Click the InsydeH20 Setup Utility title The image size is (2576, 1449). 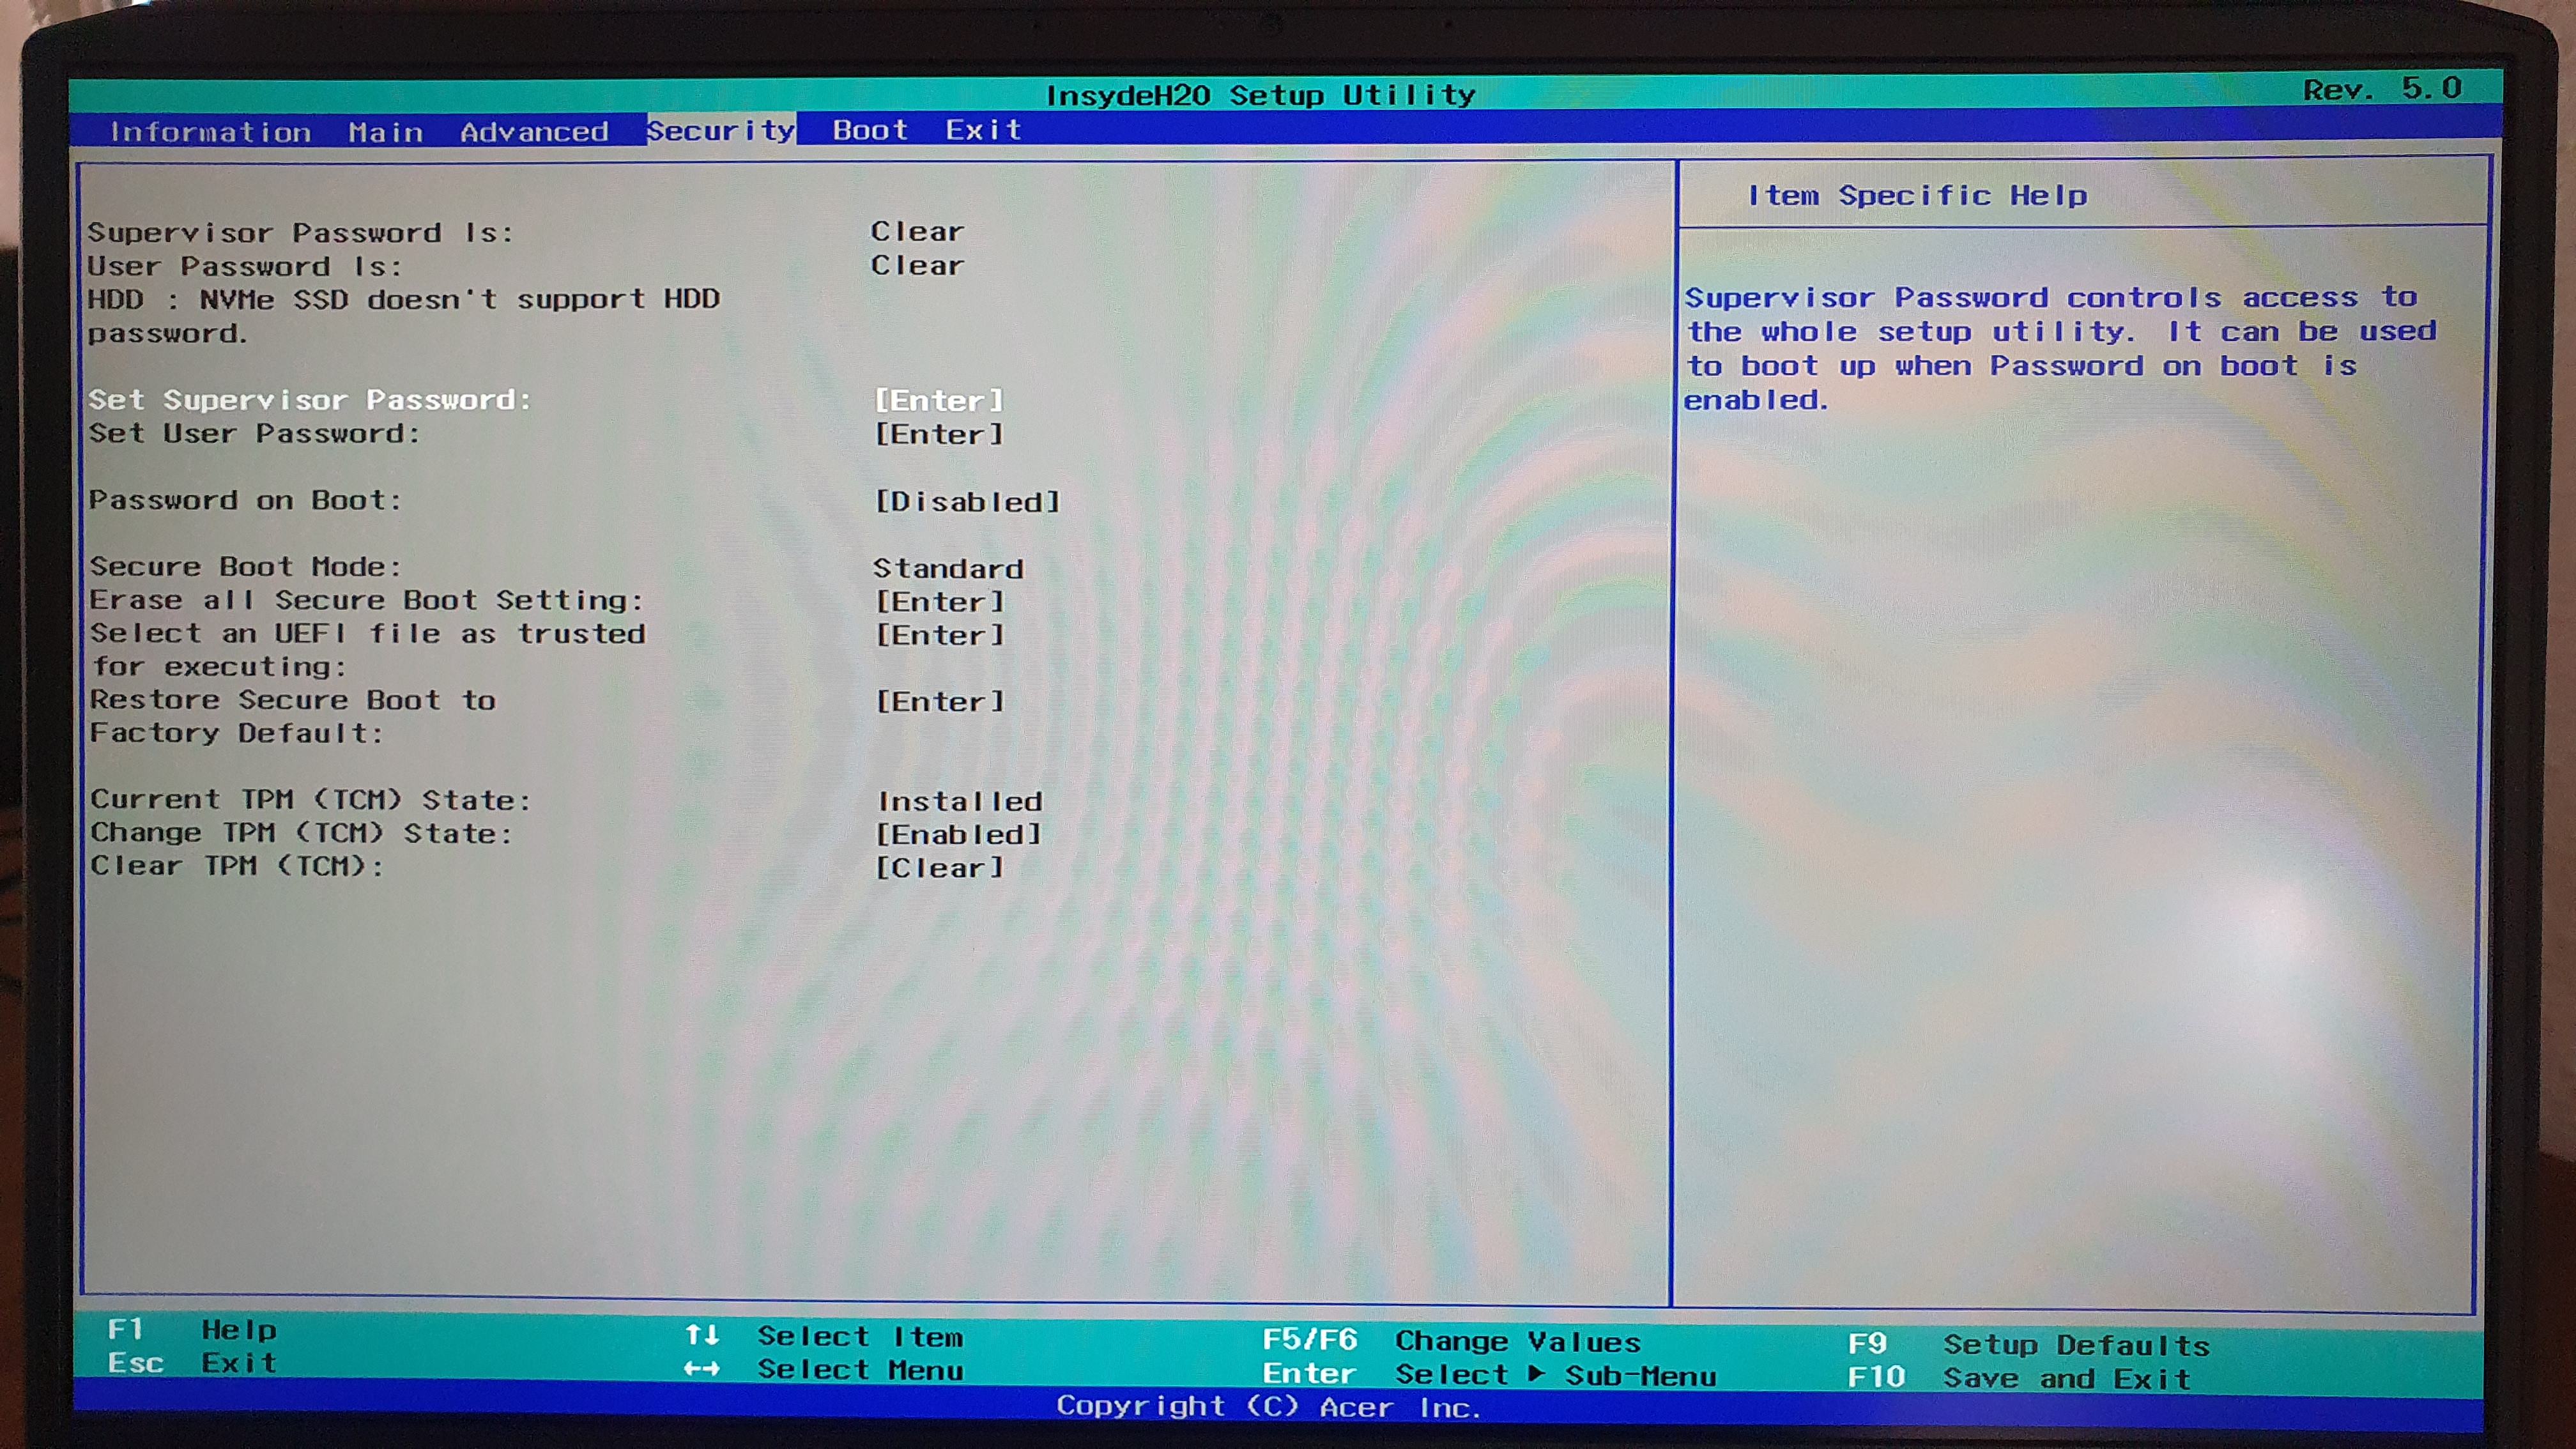point(1260,95)
